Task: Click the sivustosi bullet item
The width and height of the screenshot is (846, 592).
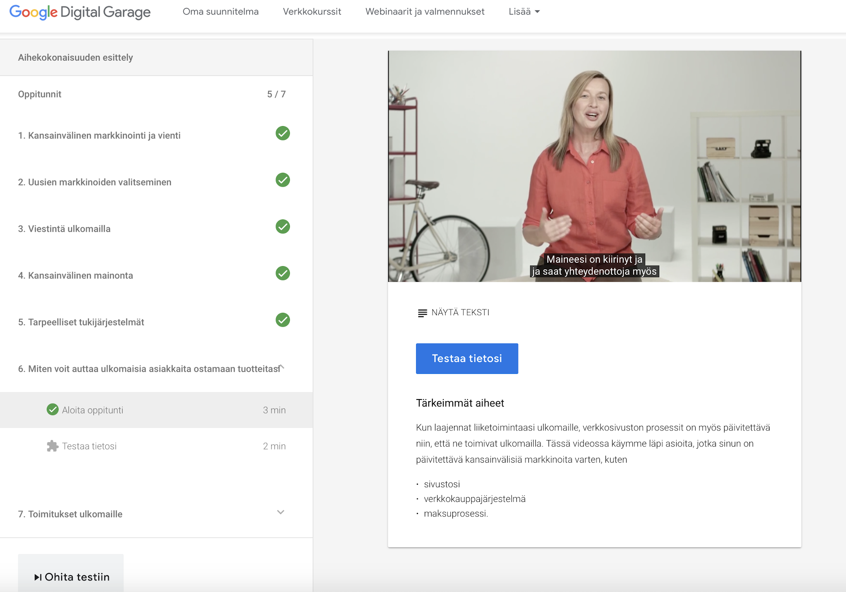Action: coord(442,484)
